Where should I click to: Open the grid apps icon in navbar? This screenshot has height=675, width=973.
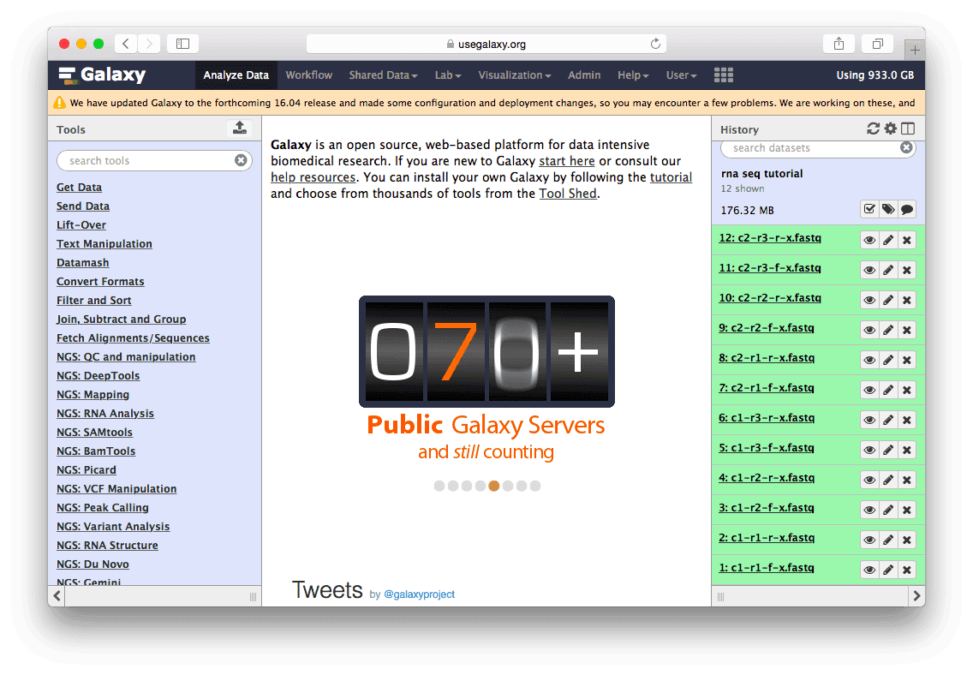click(x=724, y=75)
